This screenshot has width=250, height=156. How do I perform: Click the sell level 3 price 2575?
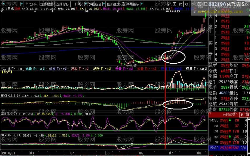tap(225, 21)
